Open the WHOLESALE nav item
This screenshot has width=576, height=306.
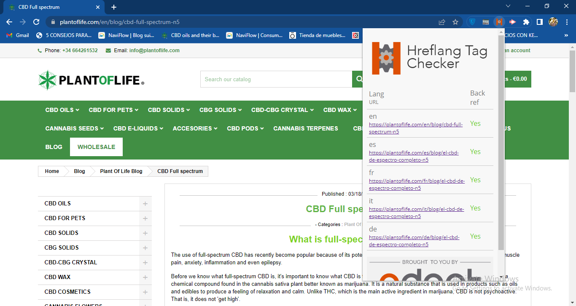[x=96, y=147]
